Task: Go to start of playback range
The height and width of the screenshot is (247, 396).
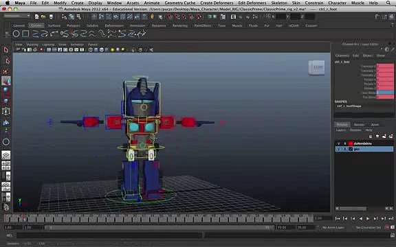Action: coord(338,218)
